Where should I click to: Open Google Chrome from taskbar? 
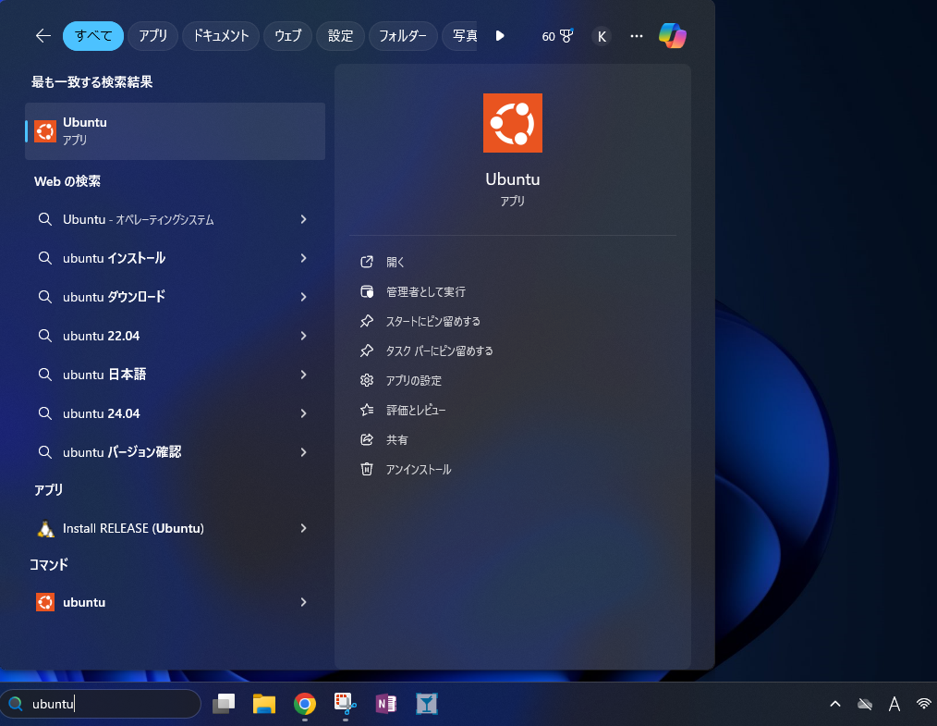coord(305,704)
